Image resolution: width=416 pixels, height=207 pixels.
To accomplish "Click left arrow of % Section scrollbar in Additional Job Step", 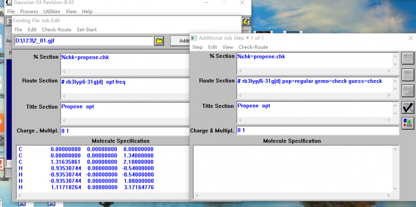I will tap(240, 71).
